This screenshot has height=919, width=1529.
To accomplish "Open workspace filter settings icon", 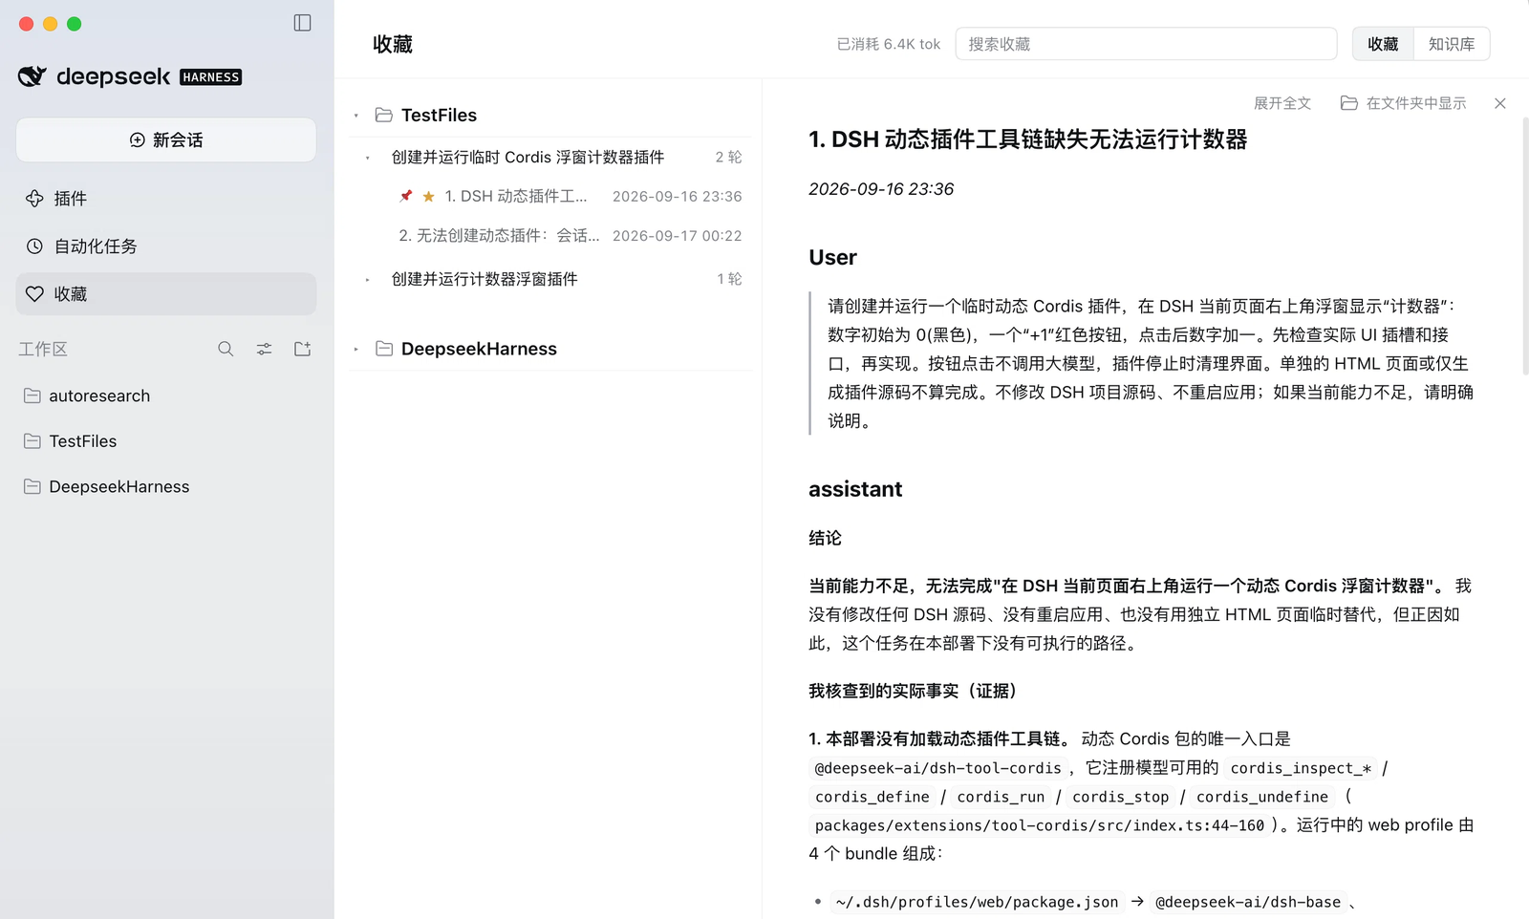I will pos(264,350).
